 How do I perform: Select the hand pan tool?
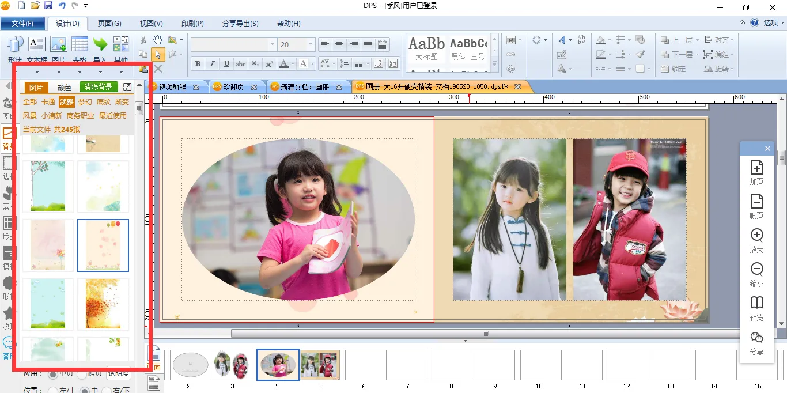click(x=157, y=40)
